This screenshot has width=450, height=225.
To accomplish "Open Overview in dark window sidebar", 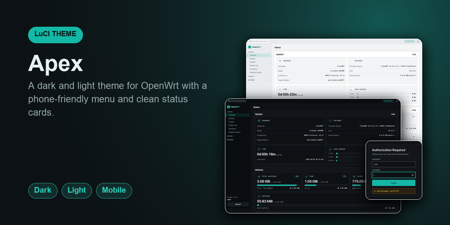I will (x=238, y=115).
